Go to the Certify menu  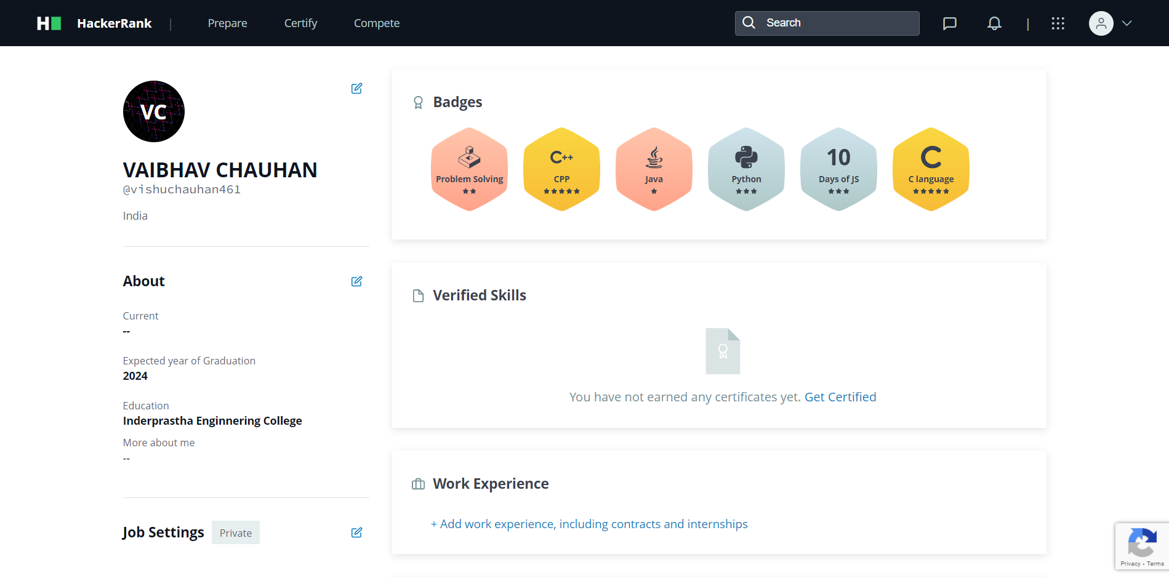click(300, 23)
